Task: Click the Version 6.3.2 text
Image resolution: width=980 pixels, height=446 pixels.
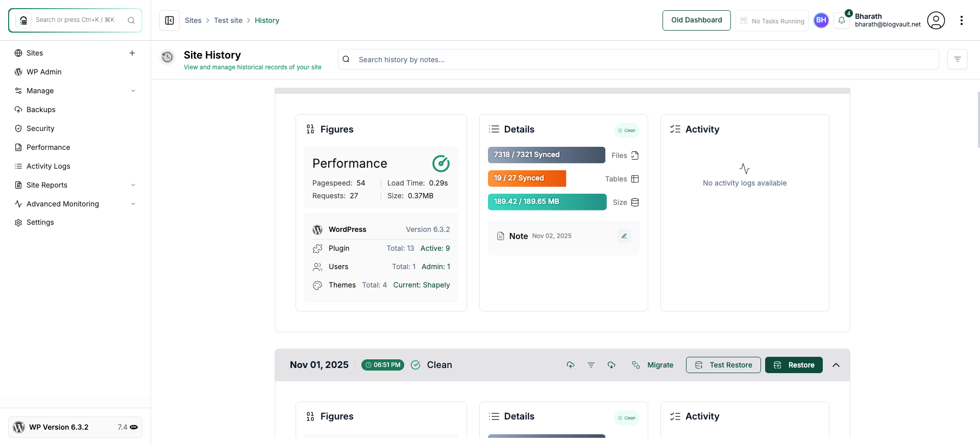Action: coord(428,230)
